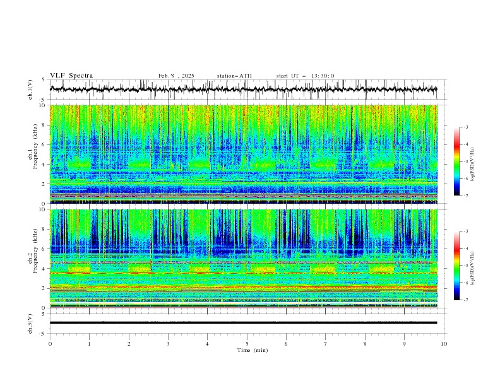Click the "VLF Spectra" title text
The width and height of the screenshot is (500, 386).
tap(71, 76)
